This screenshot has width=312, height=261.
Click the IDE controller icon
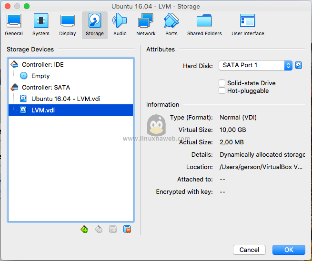(x=14, y=64)
